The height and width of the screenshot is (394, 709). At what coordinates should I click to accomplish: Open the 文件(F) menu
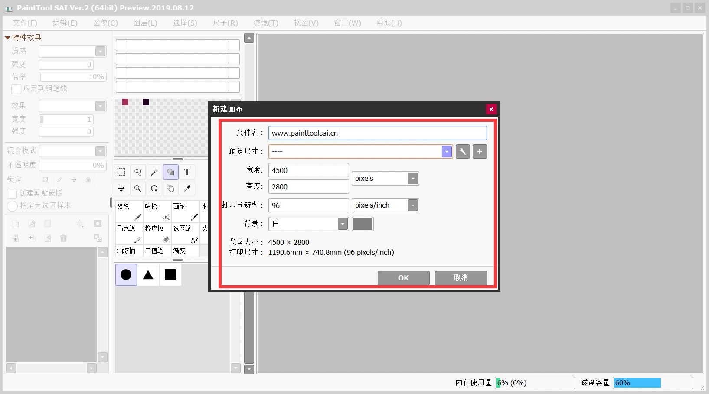(x=25, y=23)
